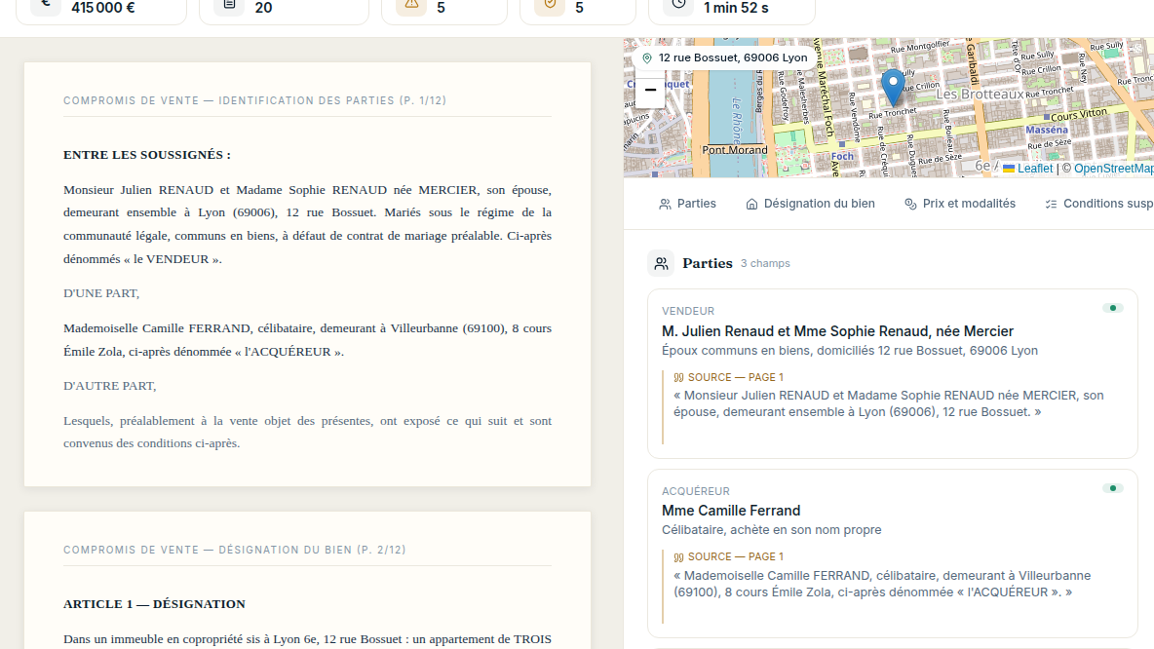1154x649 pixels.
Task: Click the orange warning triangle icon
Action: (x=411, y=5)
